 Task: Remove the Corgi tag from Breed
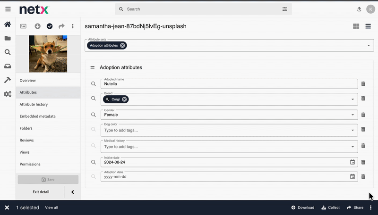coord(124,99)
